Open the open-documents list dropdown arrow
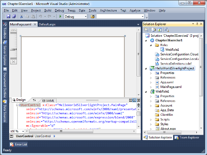Image resolution: width=207 pixels, height=155 pixels. (x=138, y=24)
